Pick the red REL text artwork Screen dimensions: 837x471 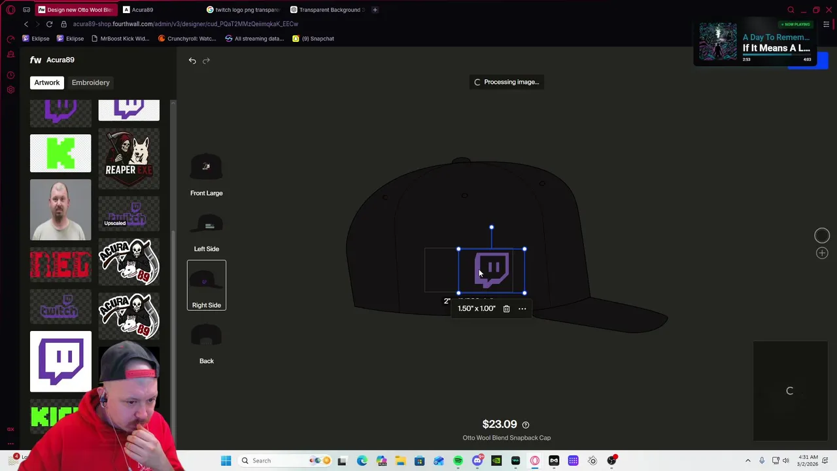[x=60, y=264]
